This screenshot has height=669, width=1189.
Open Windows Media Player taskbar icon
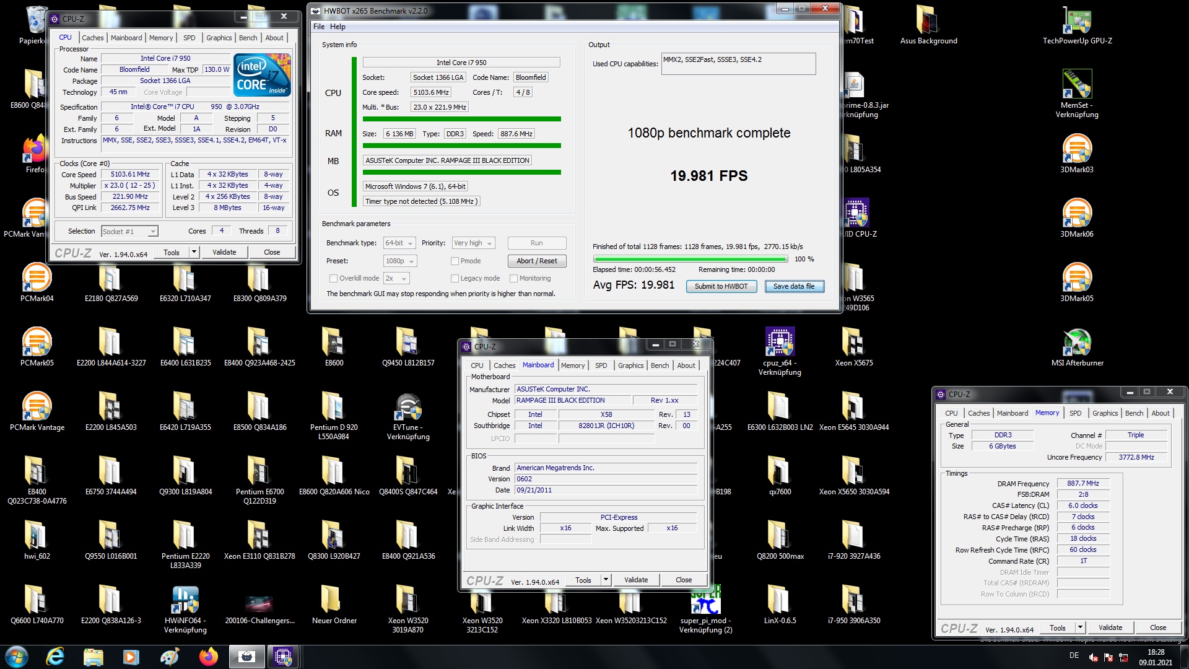(x=131, y=656)
